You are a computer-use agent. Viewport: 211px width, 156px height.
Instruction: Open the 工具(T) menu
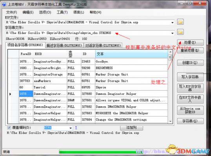click(x=62, y=12)
